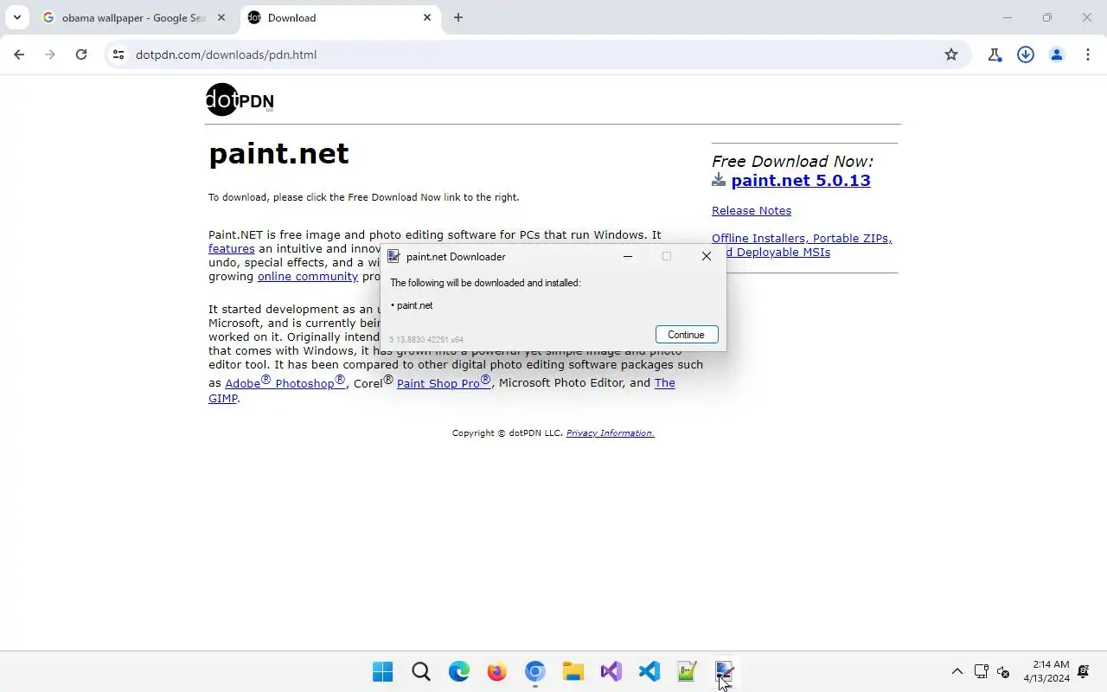
Task: Launch Microsoft Edge from the taskbar
Action: coord(459,671)
